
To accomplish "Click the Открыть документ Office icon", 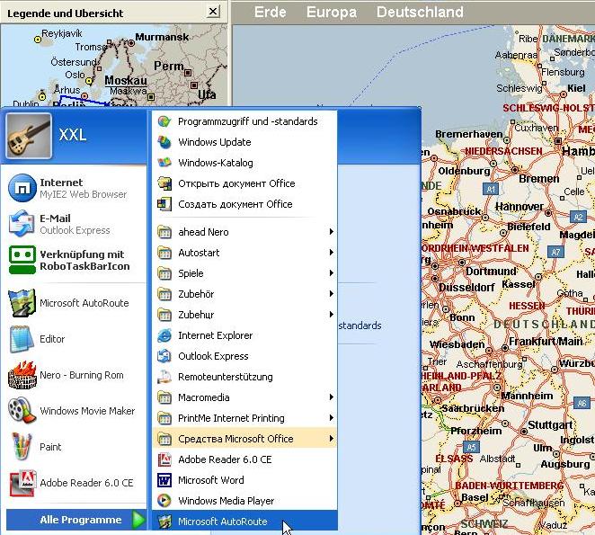I will point(164,183).
